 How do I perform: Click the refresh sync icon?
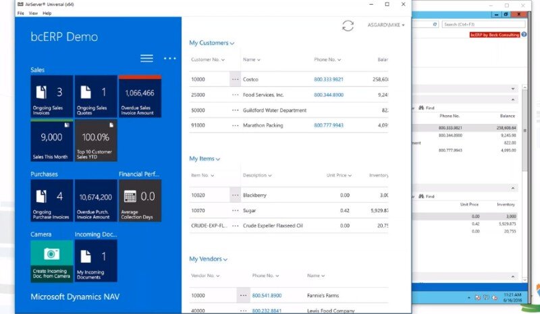click(x=348, y=26)
